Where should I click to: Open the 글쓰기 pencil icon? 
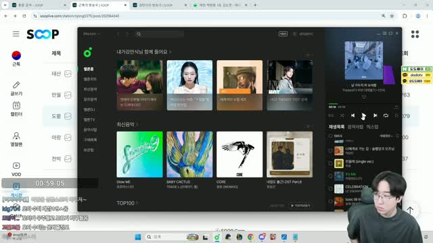(16, 85)
